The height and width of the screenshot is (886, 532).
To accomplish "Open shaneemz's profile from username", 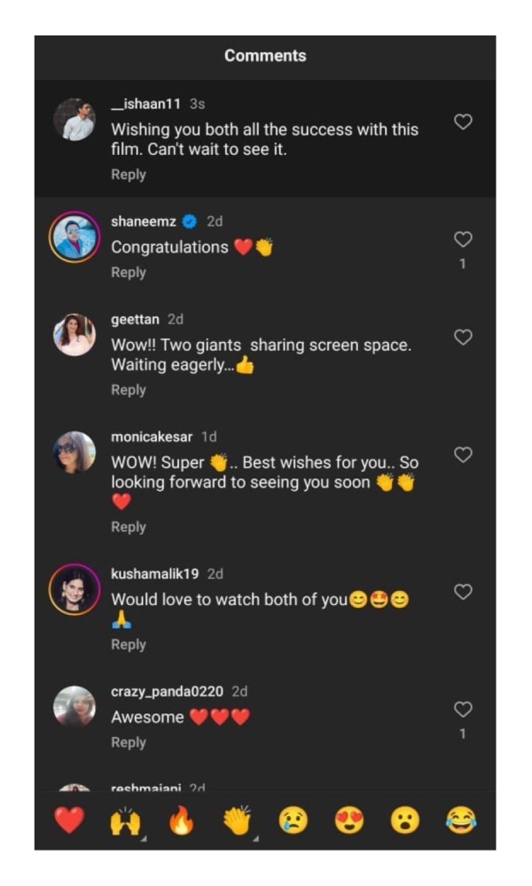I will [x=143, y=221].
